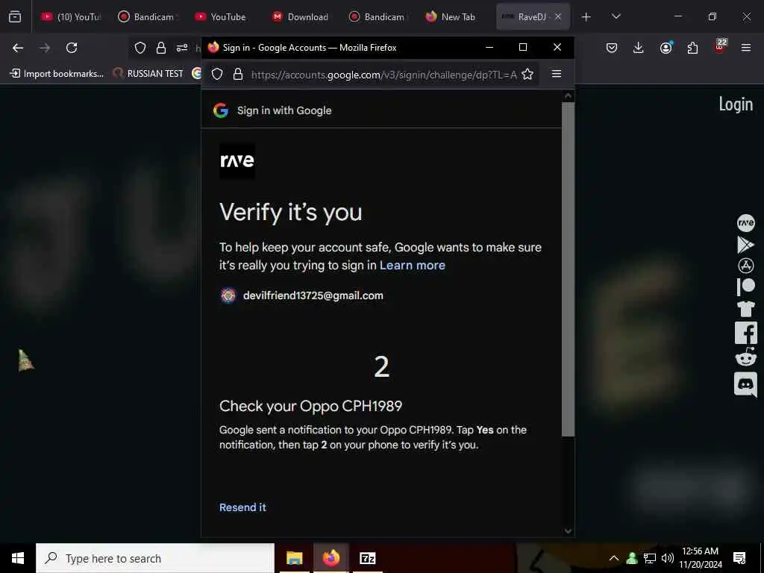Open the Firefox account icon
This screenshot has height=573, width=764.
666,48
